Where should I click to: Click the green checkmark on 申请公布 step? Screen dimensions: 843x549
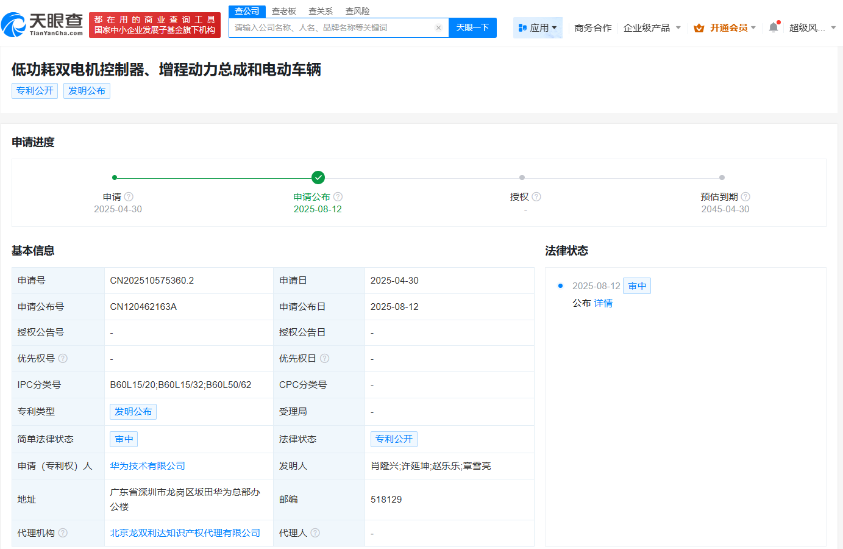[x=318, y=178]
